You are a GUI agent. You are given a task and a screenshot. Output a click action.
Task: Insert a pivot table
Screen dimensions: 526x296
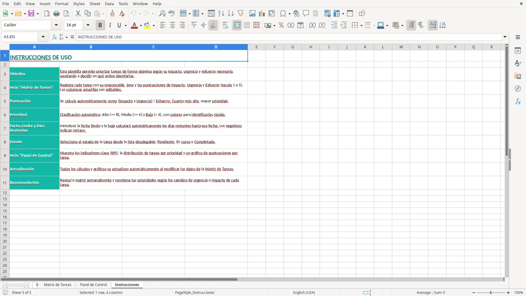(x=272, y=14)
